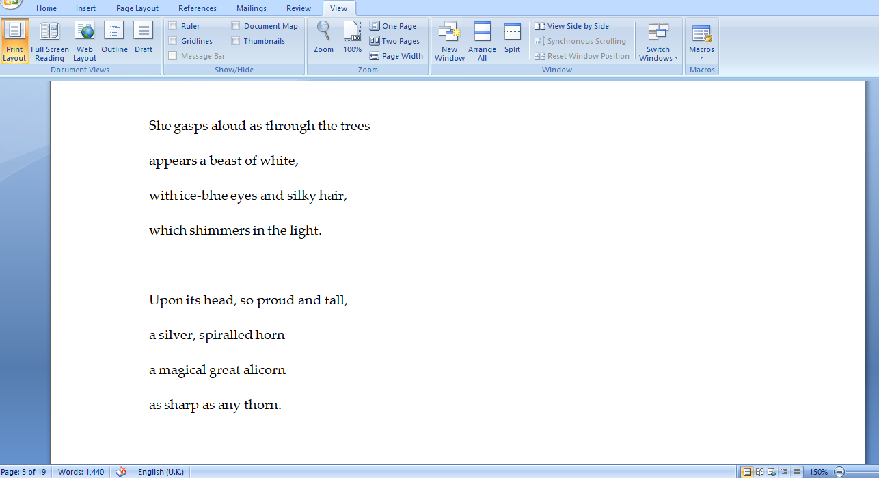Image resolution: width=879 pixels, height=478 pixels.
Task: Click line "appears a beast of white,"
Action: (224, 161)
